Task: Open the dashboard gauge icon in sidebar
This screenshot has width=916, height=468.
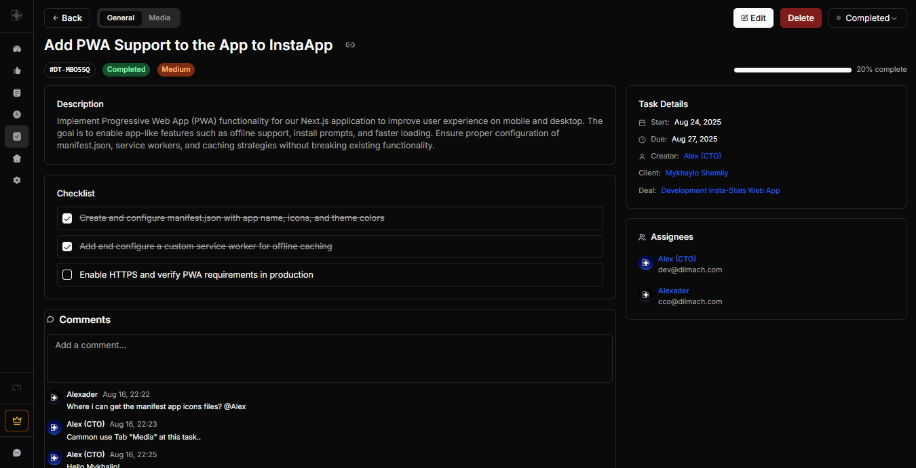Action: (17, 49)
